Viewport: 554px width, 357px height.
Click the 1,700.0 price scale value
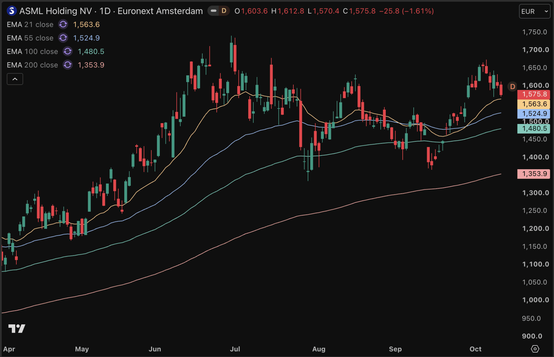pos(536,50)
